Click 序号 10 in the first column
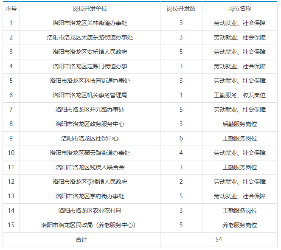Image resolution: width=281 pixels, height=250 pixels. point(11,153)
